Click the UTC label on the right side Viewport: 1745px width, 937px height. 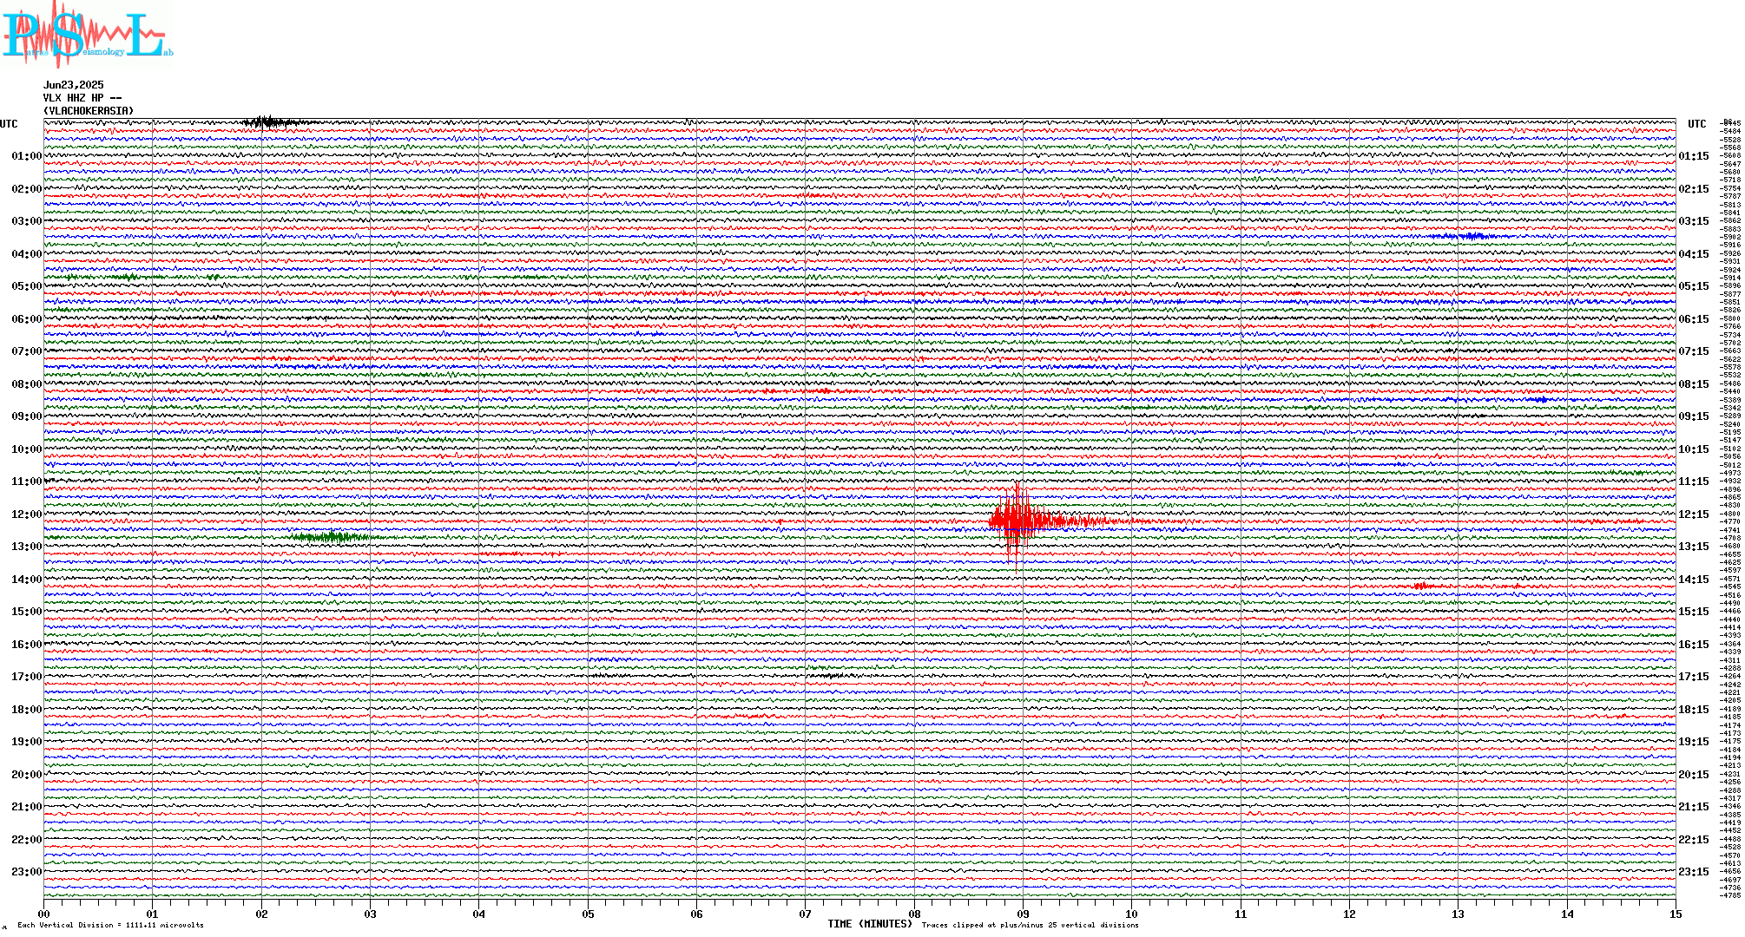(x=1696, y=124)
